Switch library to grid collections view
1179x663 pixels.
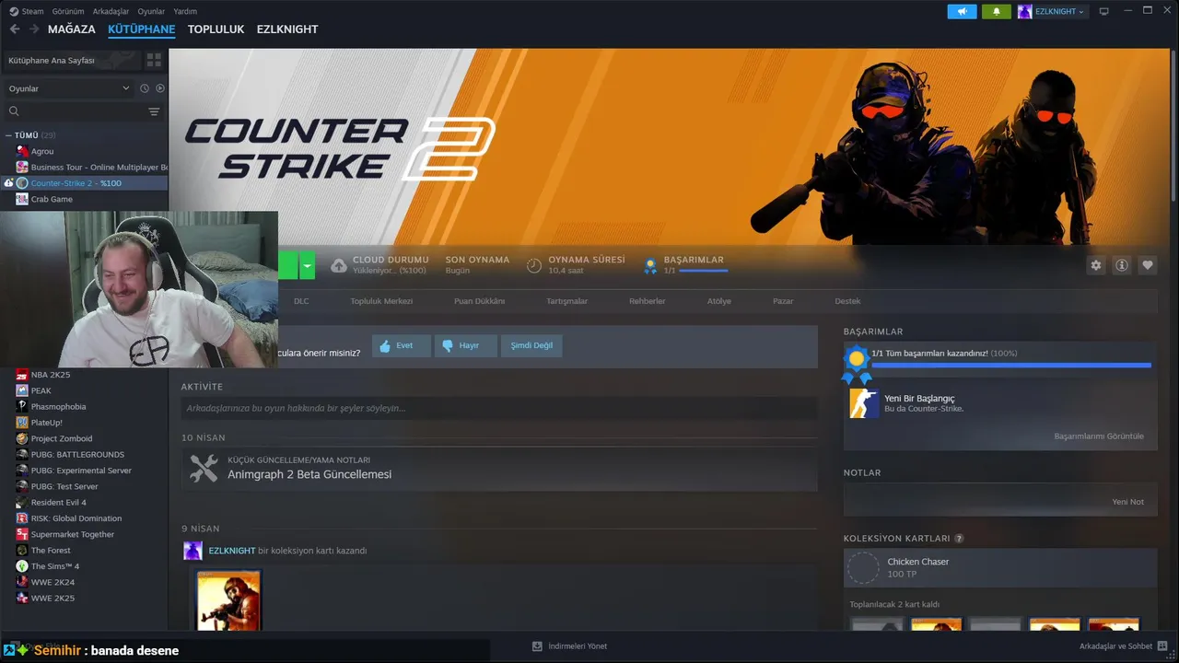pyautogui.click(x=154, y=60)
